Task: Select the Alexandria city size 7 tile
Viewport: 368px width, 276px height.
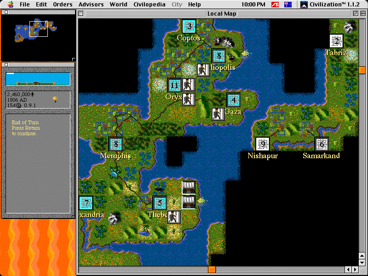Action: click(x=86, y=203)
